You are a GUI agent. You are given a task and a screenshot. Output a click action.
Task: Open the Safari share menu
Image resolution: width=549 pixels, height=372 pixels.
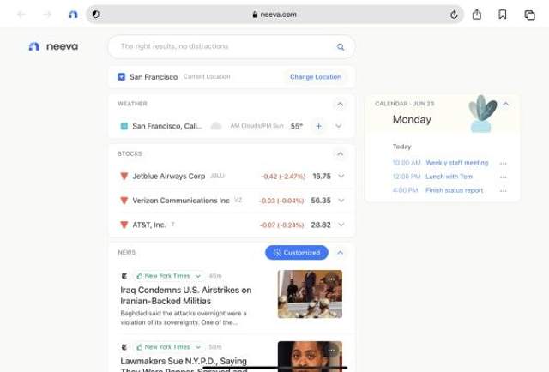[477, 15]
